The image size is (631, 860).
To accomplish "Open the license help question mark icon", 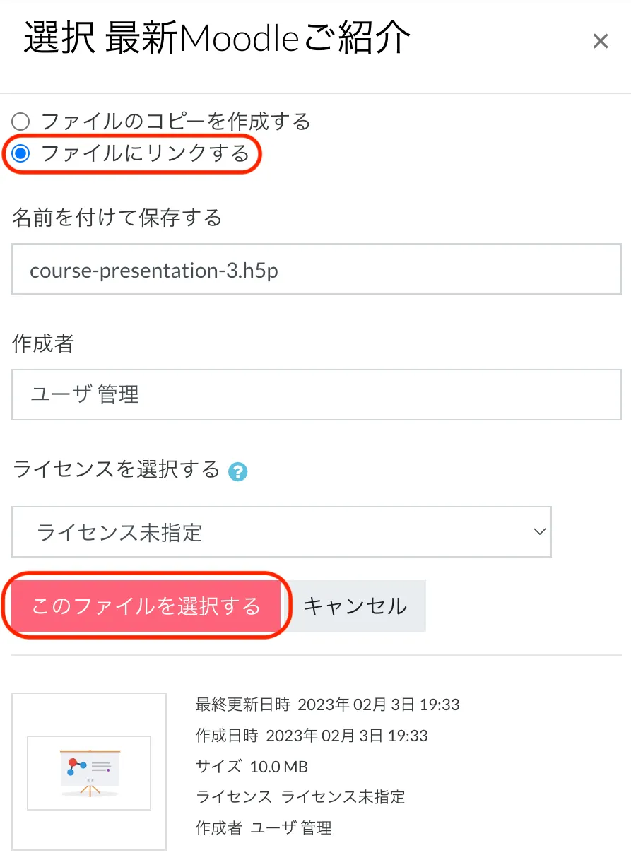I will pyautogui.click(x=238, y=472).
